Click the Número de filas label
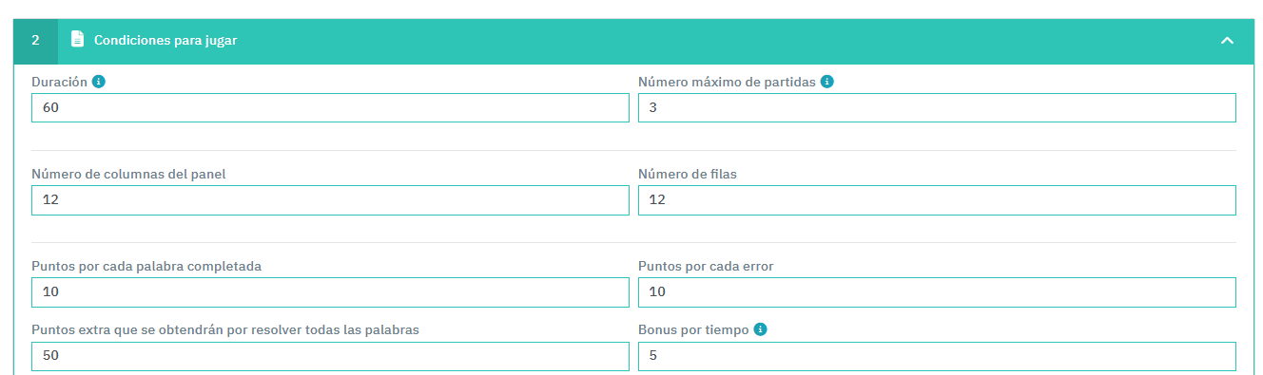The height and width of the screenshot is (375, 1263). pyautogui.click(x=688, y=174)
